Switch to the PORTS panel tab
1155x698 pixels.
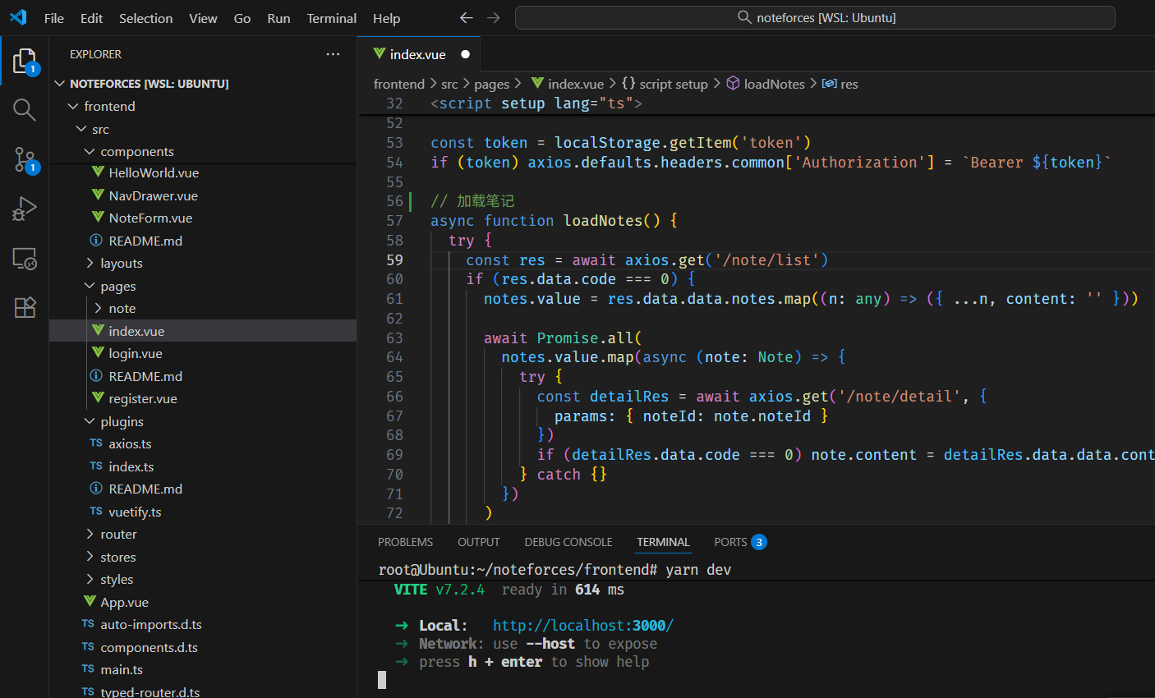coord(730,542)
